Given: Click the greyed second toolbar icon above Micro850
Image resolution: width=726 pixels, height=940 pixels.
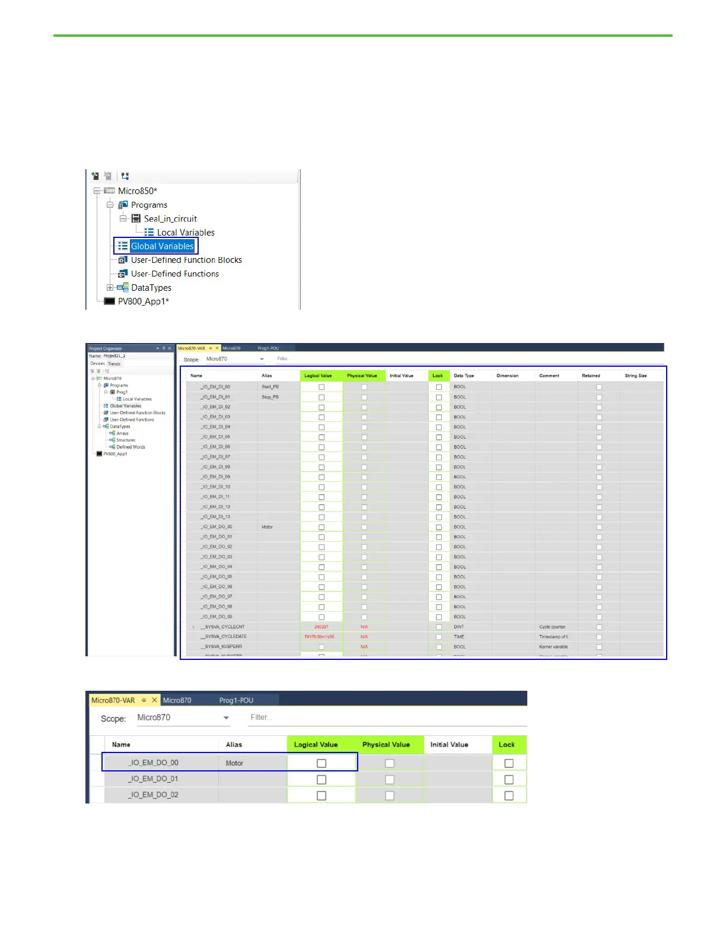Looking at the screenshot, I should tap(107, 176).
